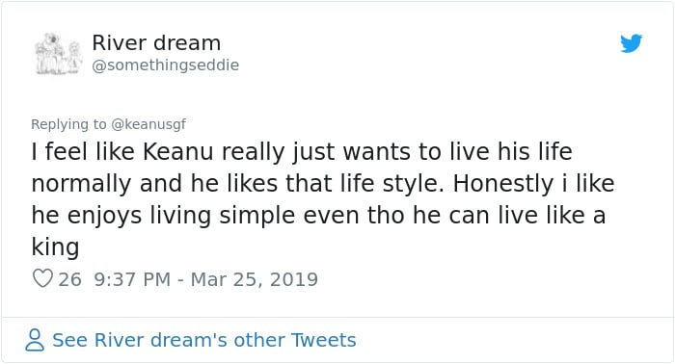Click the word 'king' ending the tweet
The width and height of the screenshot is (675, 364).
tap(55, 247)
